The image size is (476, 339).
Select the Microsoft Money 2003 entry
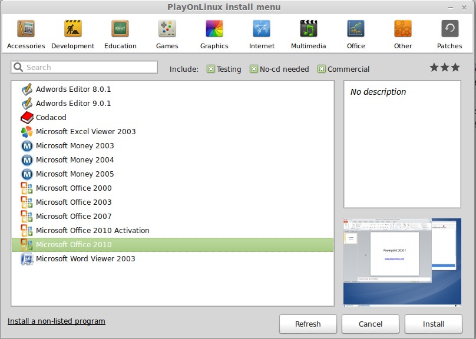[173, 146]
